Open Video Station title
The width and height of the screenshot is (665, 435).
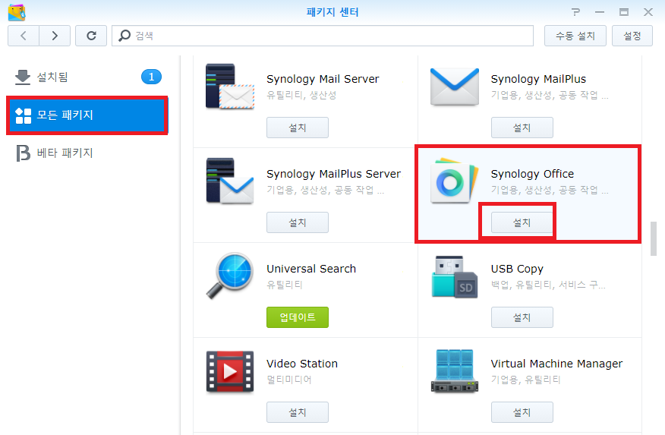click(x=302, y=364)
